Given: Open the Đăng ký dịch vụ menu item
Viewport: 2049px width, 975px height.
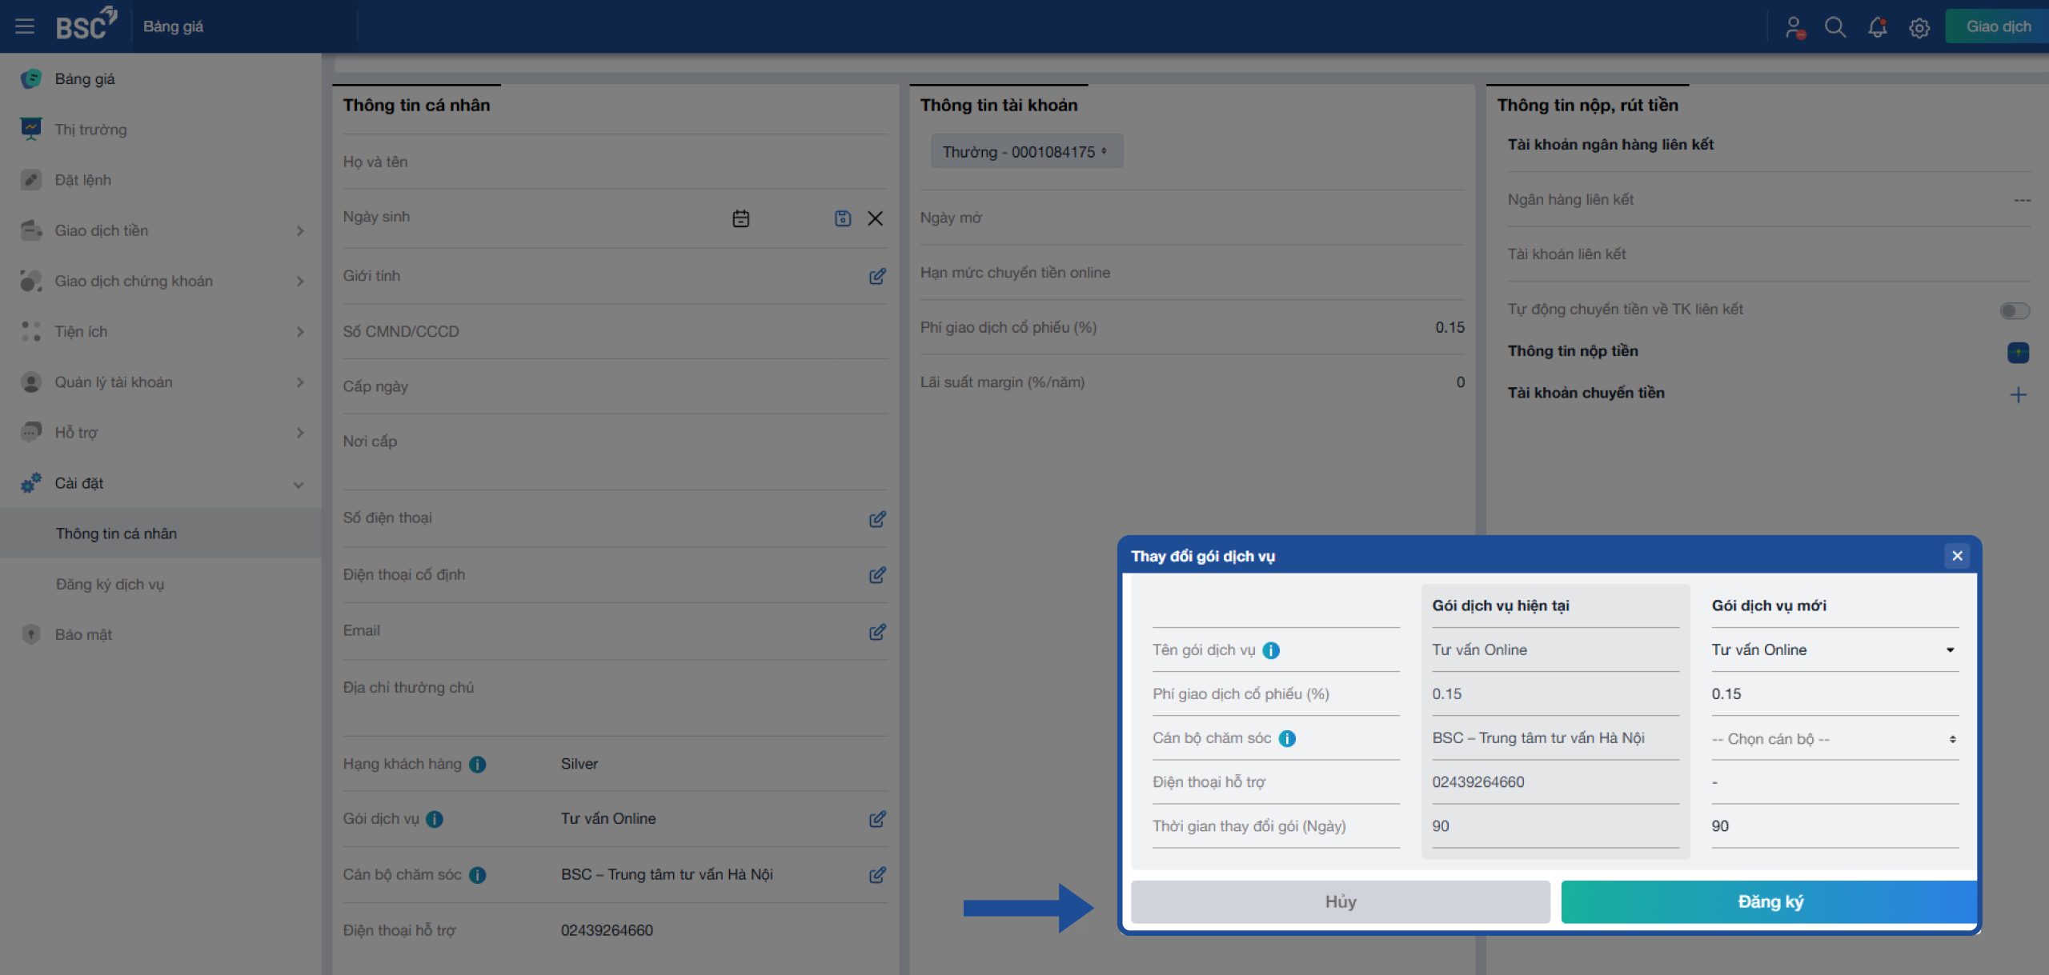Looking at the screenshot, I should 110,584.
